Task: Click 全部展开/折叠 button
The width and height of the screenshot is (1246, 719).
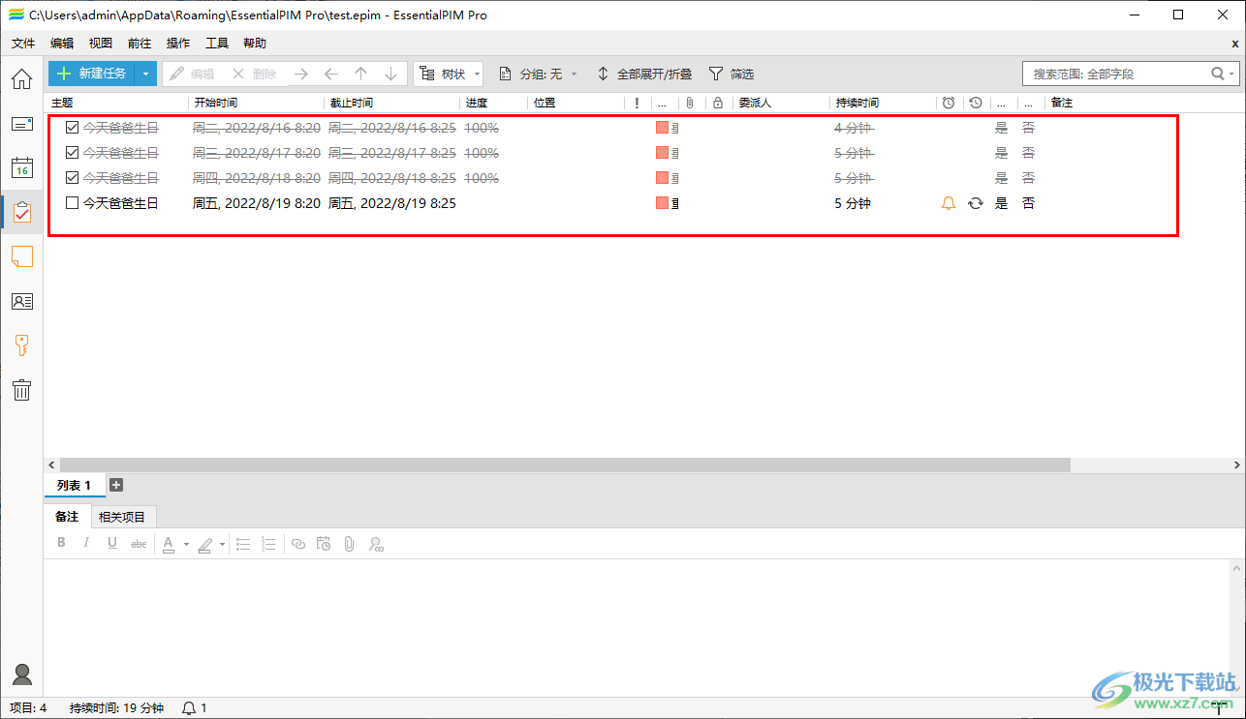Action: point(643,74)
